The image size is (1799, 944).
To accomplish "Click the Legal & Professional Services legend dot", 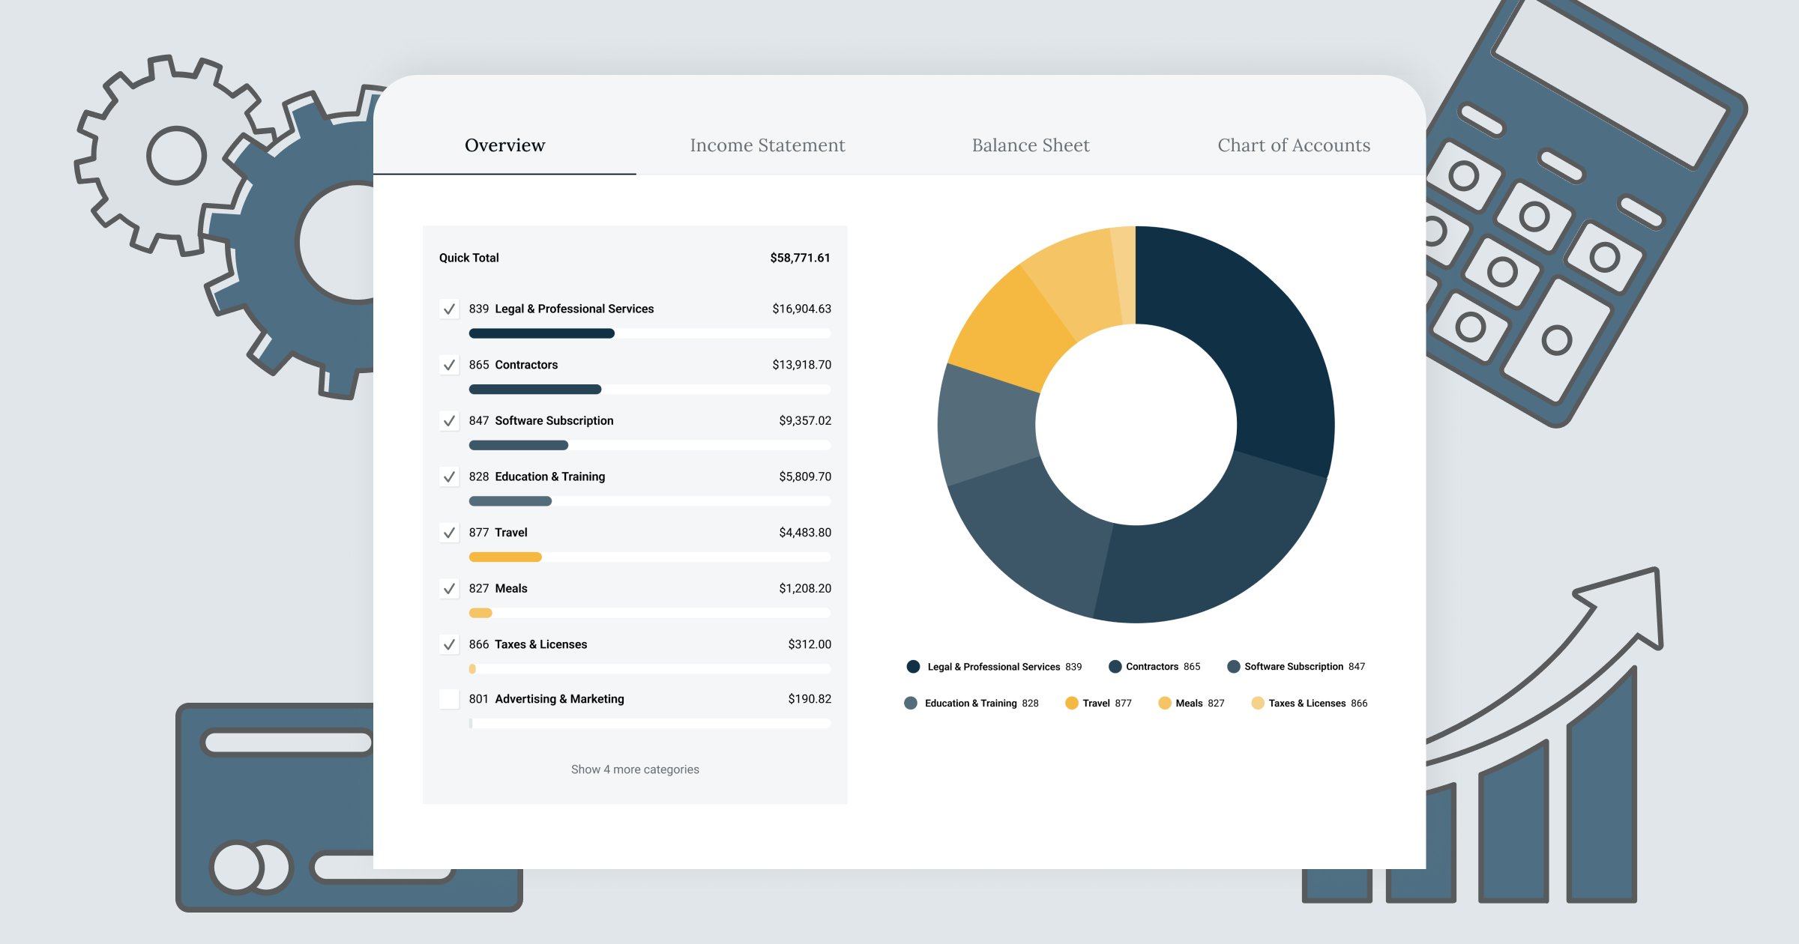I will (912, 666).
